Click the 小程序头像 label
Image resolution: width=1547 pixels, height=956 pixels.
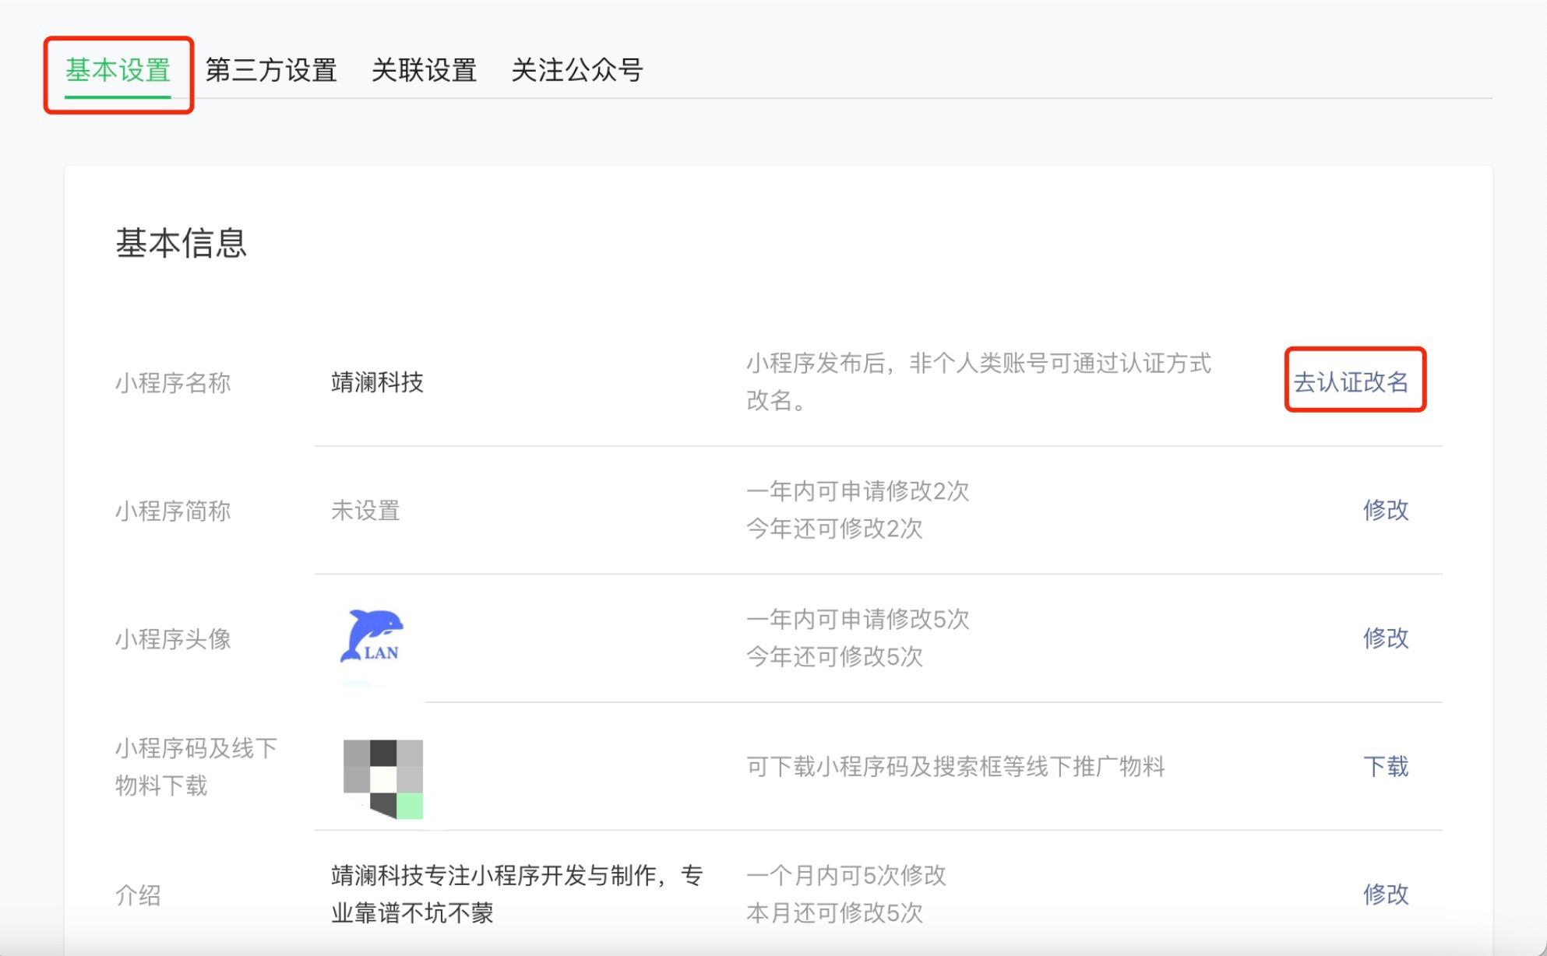(x=173, y=639)
